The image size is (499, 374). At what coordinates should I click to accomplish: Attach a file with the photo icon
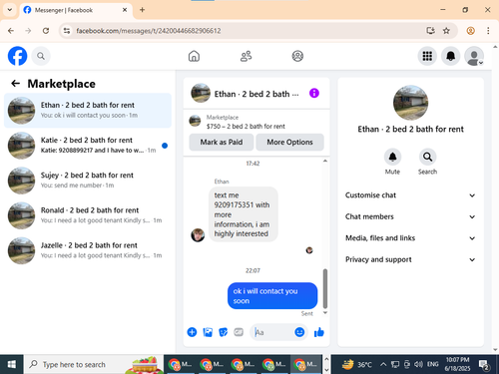point(208,332)
